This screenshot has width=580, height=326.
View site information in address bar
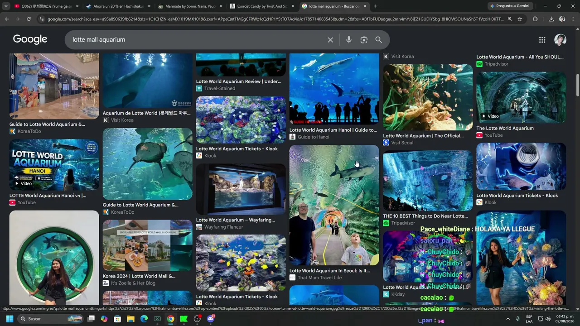[x=42, y=19]
